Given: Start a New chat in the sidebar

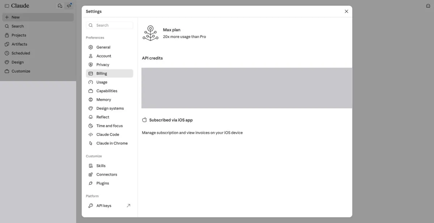Looking at the screenshot, I should click(x=38, y=17).
